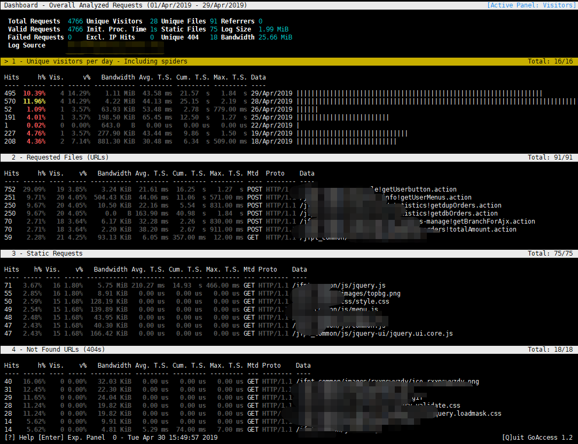The image size is (578, 444).
Task: Expand the Requested Files (URLs) panel header
Action: pos(60,157)
